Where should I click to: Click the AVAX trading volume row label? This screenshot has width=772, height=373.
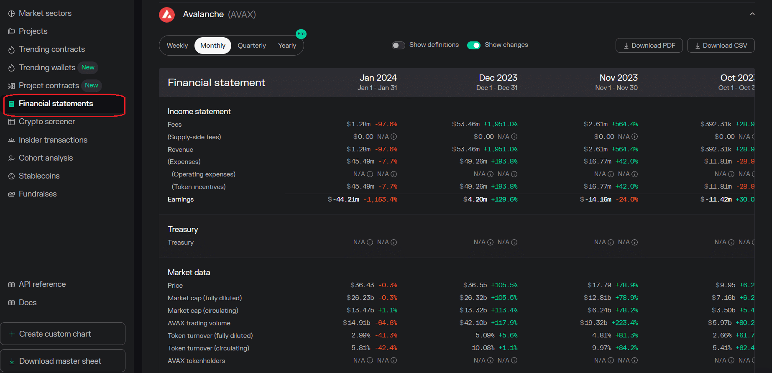[199, 323]
